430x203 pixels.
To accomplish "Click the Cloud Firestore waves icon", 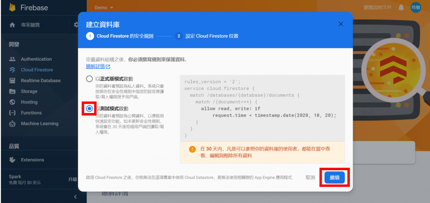I will point(12,70).
